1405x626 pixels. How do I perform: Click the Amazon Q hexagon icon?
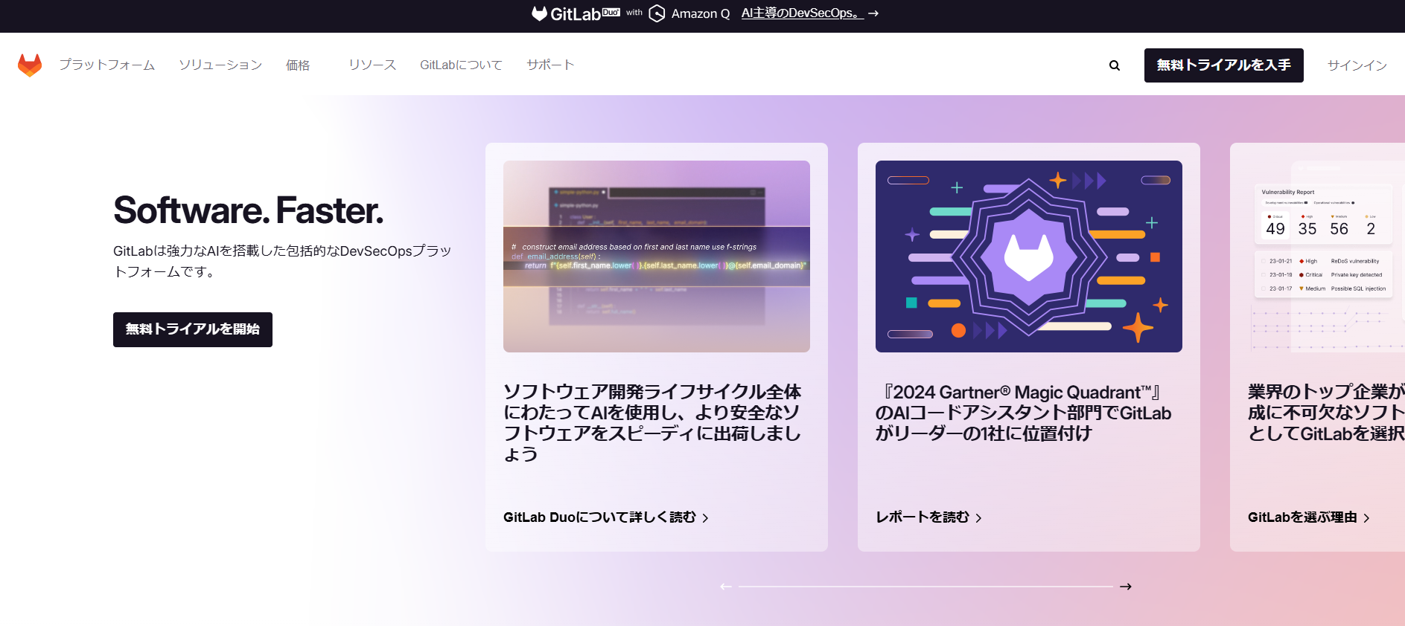pyautogui.click(x=657, y=13)
